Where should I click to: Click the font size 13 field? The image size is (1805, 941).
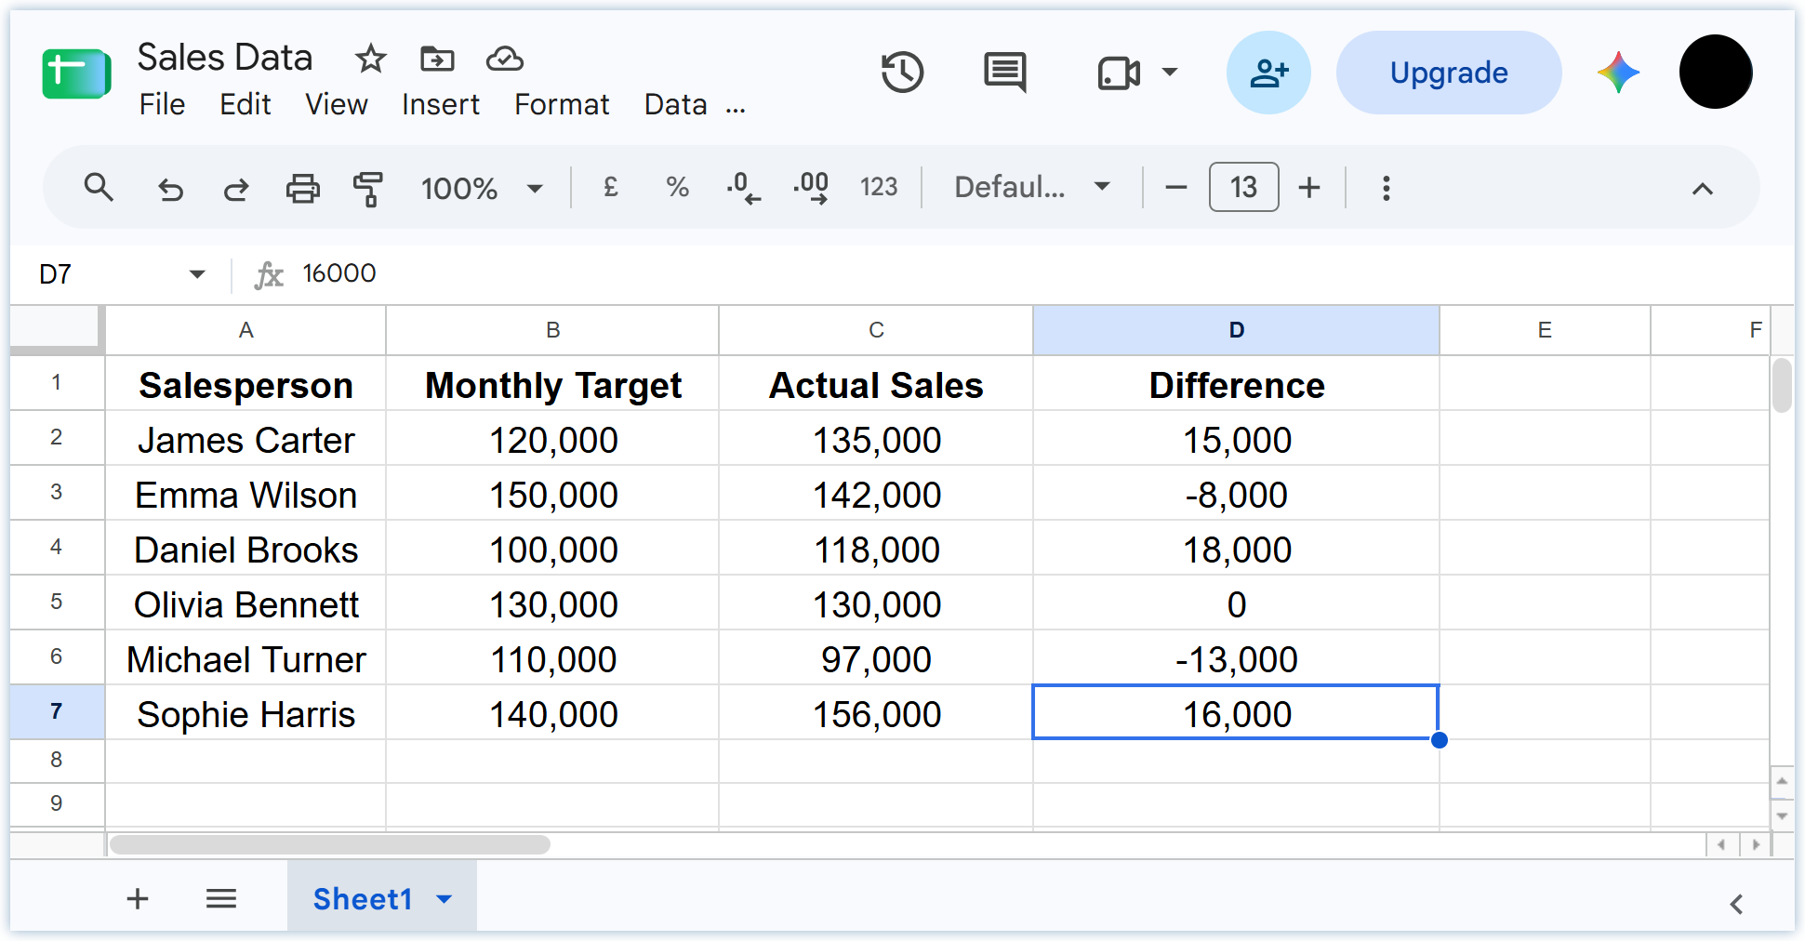(x=1243, y=188)
